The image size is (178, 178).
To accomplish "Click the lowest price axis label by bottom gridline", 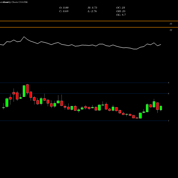I will [169, 121].
